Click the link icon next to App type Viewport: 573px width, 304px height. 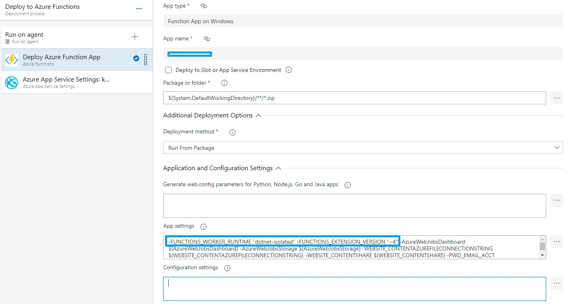click(204, 6)
